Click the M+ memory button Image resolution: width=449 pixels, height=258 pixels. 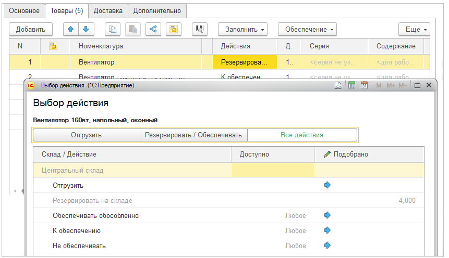[391, 85]
